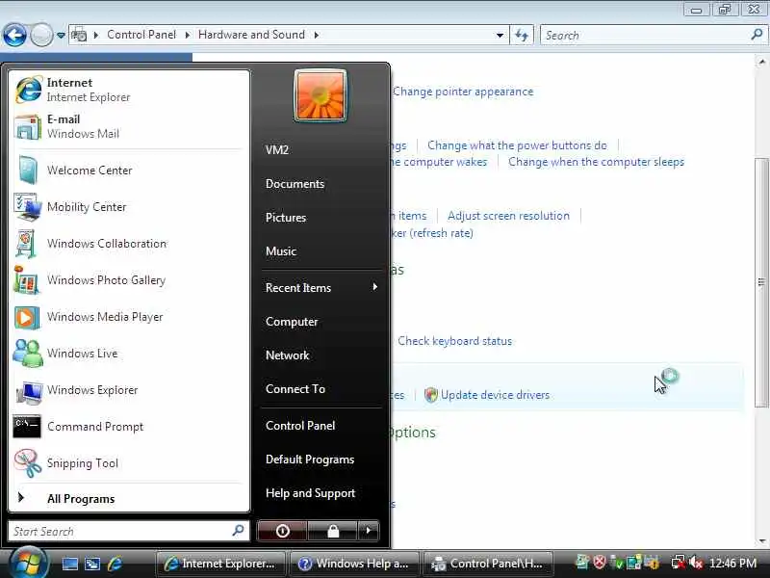This screenshot has width=770, height=578.
Task: Click Control Panel breadcrumb
Action: (141, 35)
